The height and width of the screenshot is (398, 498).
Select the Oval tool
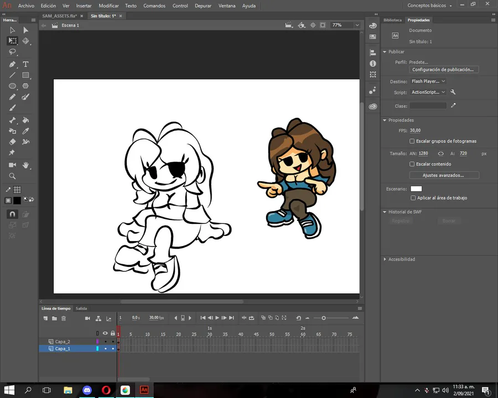(12, 86)
